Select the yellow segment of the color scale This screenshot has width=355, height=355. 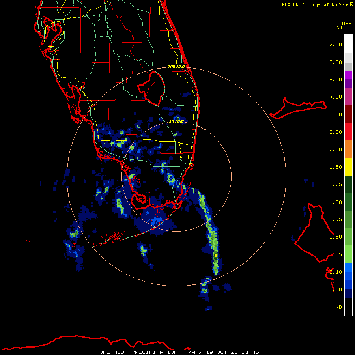348,167
